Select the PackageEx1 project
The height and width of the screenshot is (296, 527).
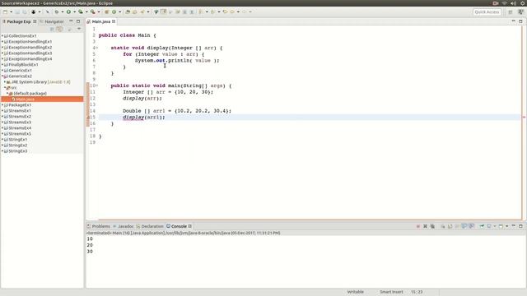pyautogui.click(x=20, y=105)
